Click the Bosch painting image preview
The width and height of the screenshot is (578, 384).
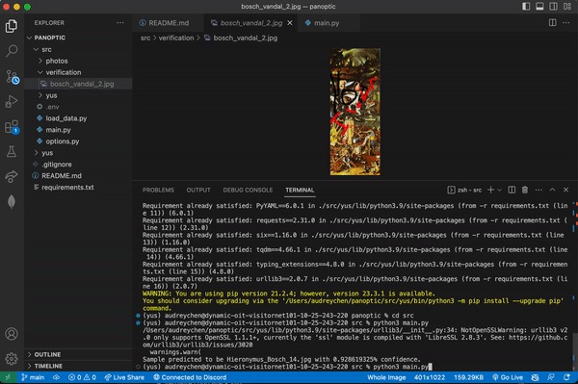click(355, 112)
